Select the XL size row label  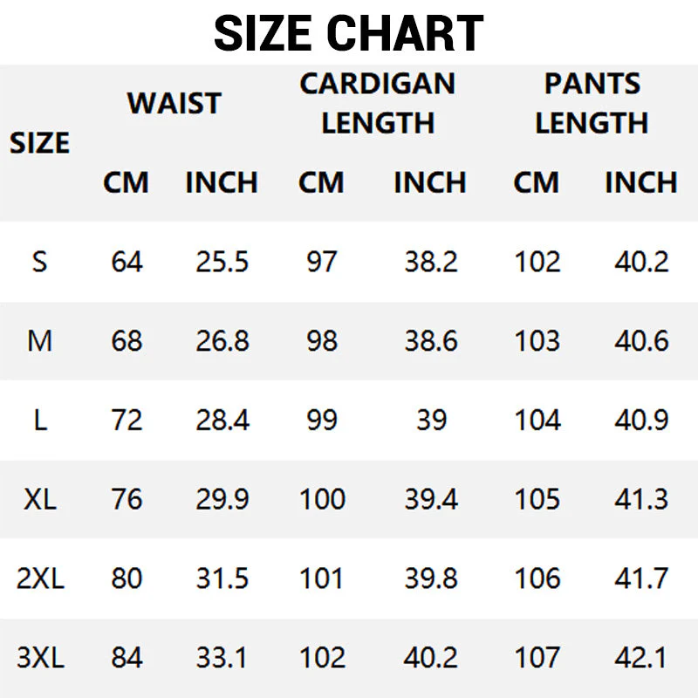(x=40, y=499)
